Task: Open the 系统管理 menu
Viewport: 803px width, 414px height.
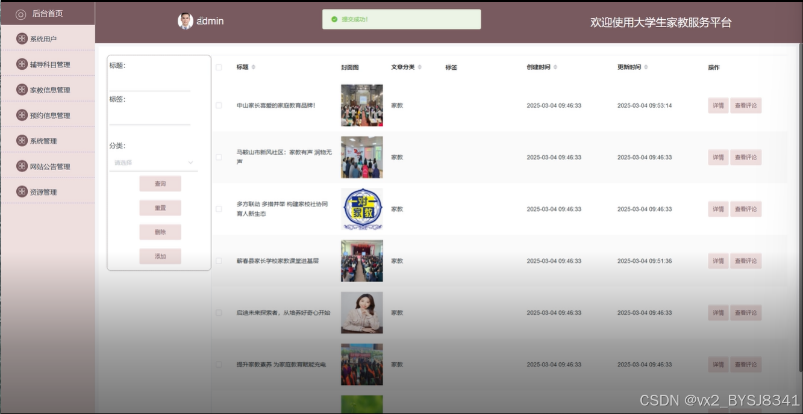Action: pos(48,141)
